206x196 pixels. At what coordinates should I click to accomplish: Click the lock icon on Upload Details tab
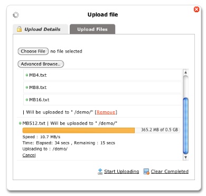pos(19,29)
